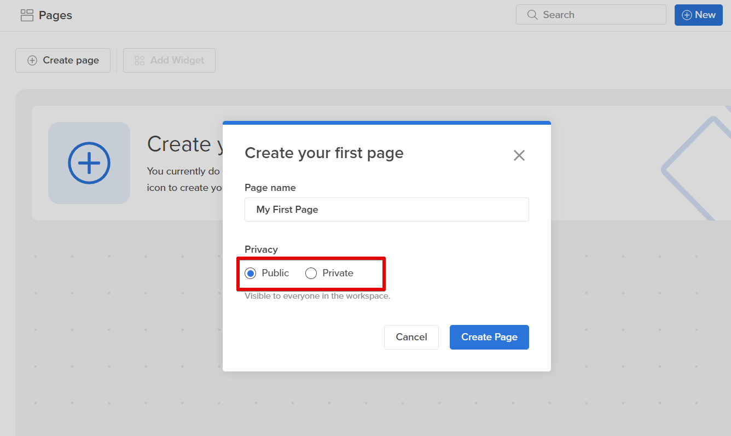Open the New option in the header
The width and height of the screenshot is (731, 436).
tap(698, 15)
